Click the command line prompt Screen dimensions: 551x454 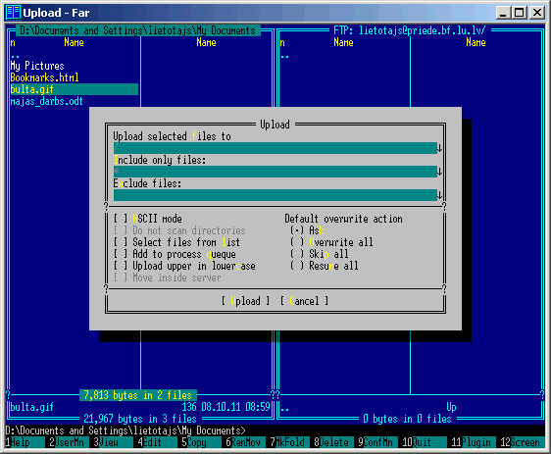(x=125, y=430)
